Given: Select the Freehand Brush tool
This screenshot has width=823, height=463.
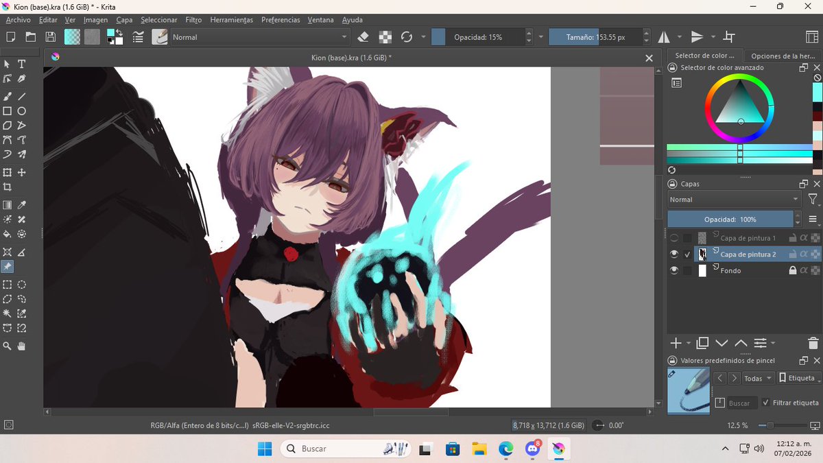Looking at the screenshot, I should [8, 96].
